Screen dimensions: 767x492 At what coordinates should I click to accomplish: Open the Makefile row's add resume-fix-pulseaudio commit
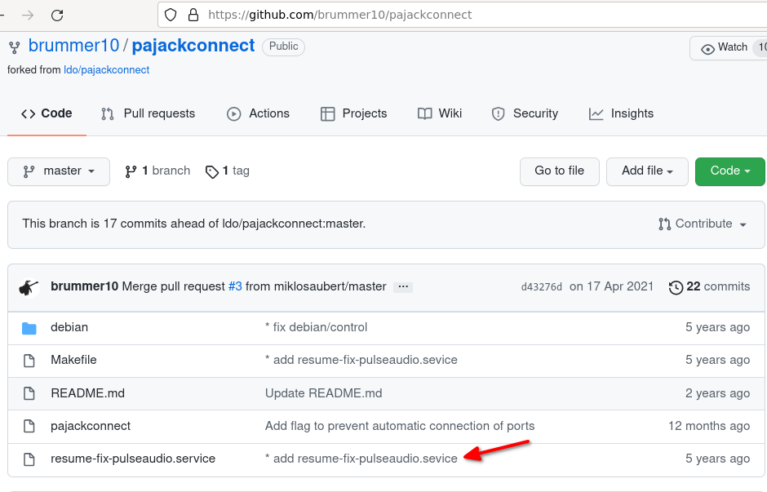(x=361, y=360)
